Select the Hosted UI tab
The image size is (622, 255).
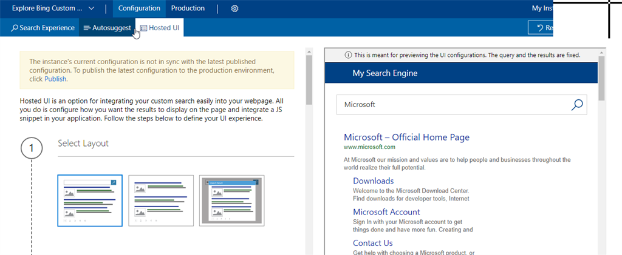159,28
